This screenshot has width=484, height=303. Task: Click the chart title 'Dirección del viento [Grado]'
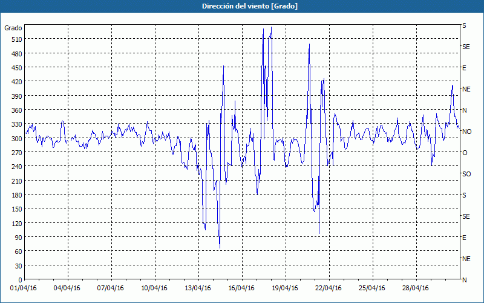(x=250, y=6)
